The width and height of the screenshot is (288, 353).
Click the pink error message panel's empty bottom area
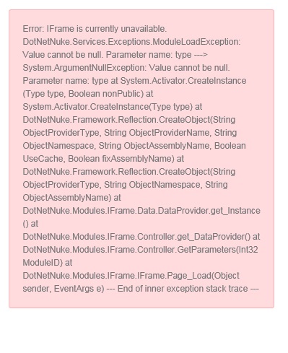pos(141,301)
